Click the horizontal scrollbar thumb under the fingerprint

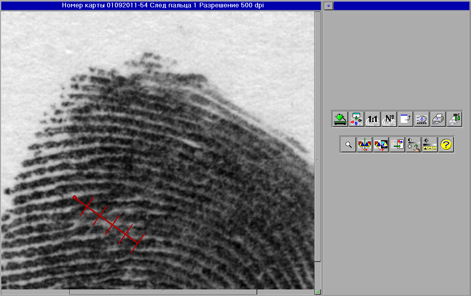pos(163,292)
